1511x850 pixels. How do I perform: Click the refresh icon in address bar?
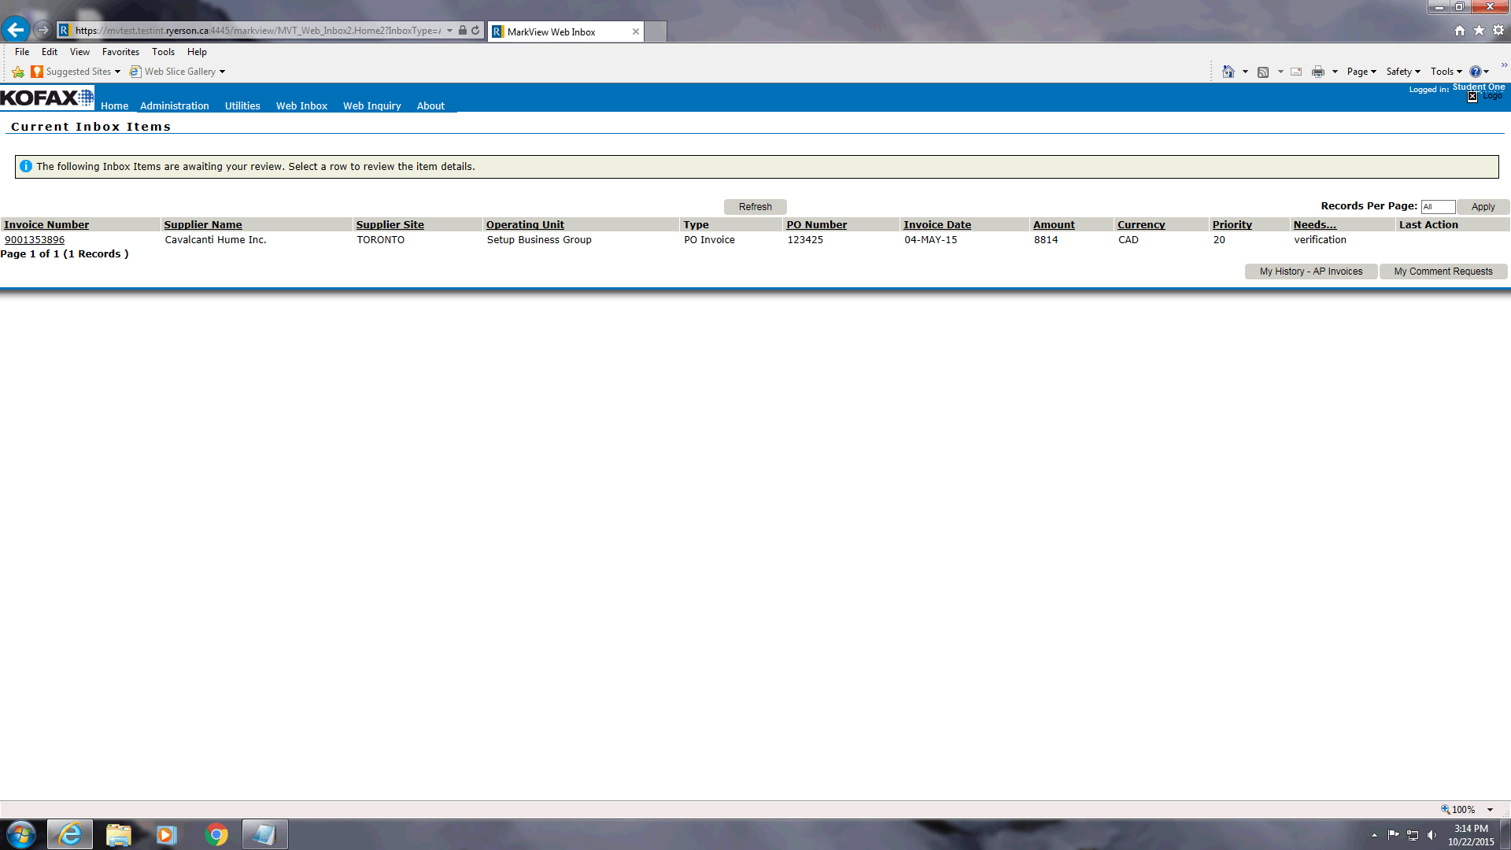pyautogui.click(x=475, y=31)
